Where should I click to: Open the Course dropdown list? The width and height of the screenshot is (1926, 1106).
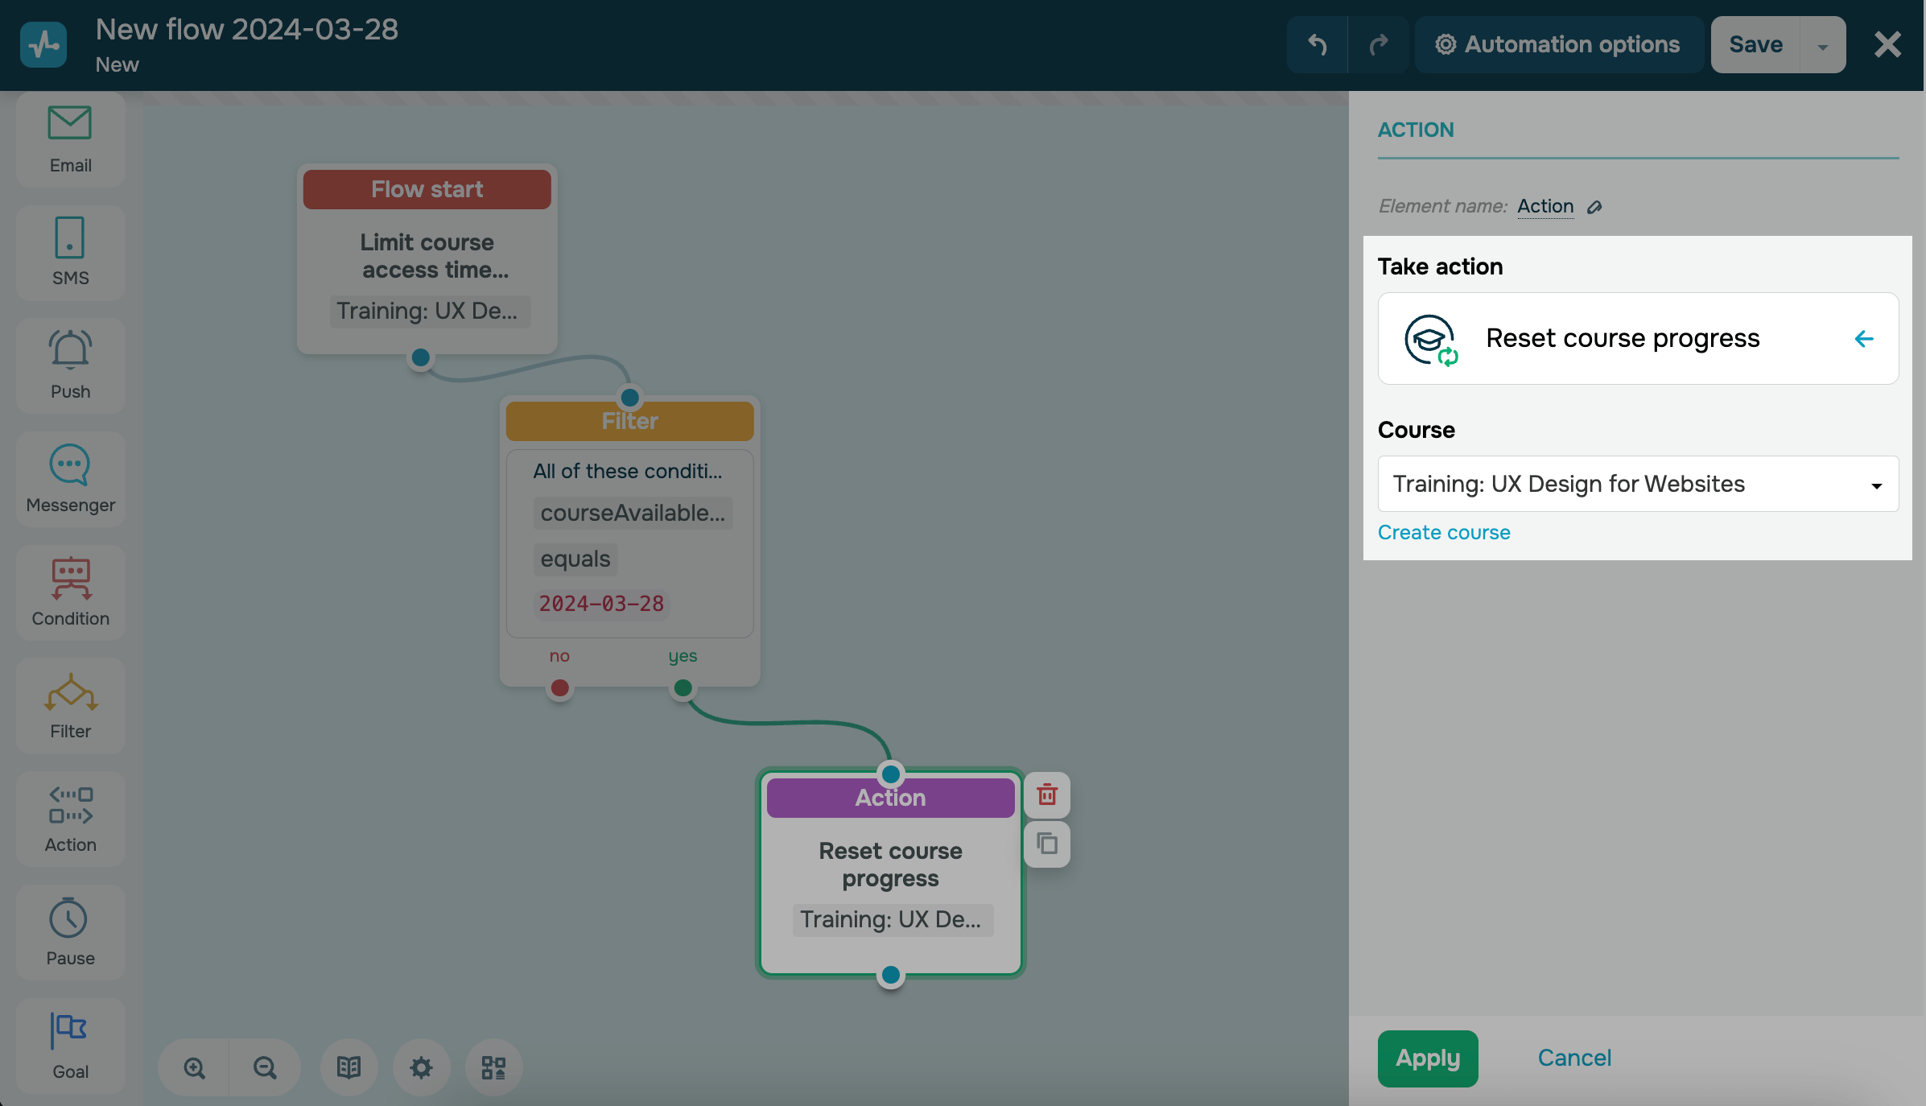tap(1638, 484)
